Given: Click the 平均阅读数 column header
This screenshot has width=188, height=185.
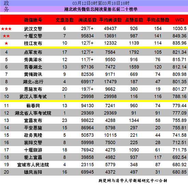Looking at the screenshot, I should tap(110, 20).
